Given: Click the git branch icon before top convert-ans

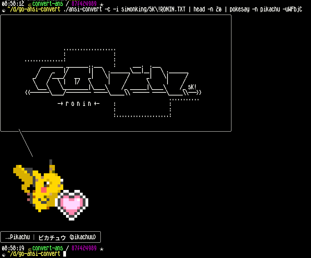Looking at the screenshot, I should (x=30, y=5).
